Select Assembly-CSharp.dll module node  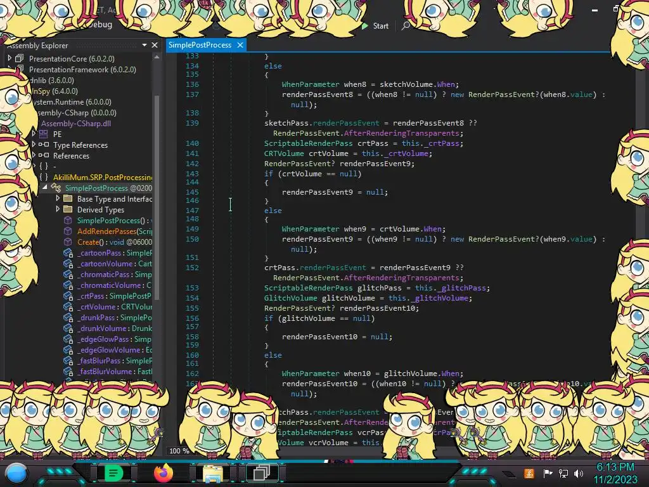[76, 124]
